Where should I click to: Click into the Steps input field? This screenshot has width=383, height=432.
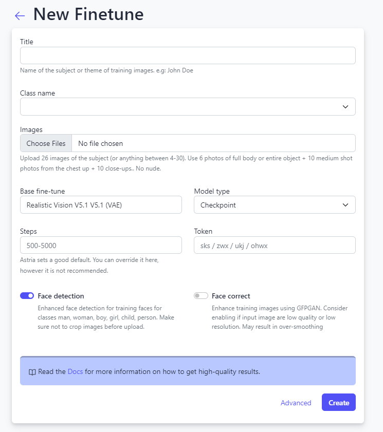[x=101, y=246]
